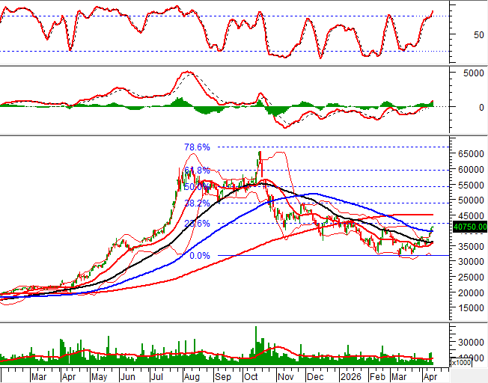
Task: Select the 30000 price axis label
Action: [x=470, y=262]
